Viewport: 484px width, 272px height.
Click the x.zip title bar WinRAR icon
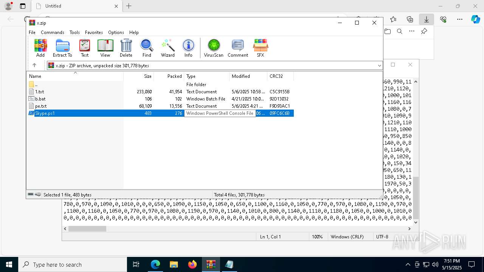32,23
